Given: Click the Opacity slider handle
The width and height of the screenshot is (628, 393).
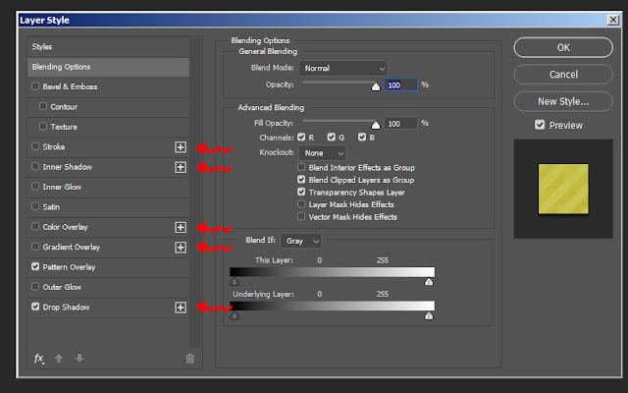Looking at the screenshot, I should [376, 86].
